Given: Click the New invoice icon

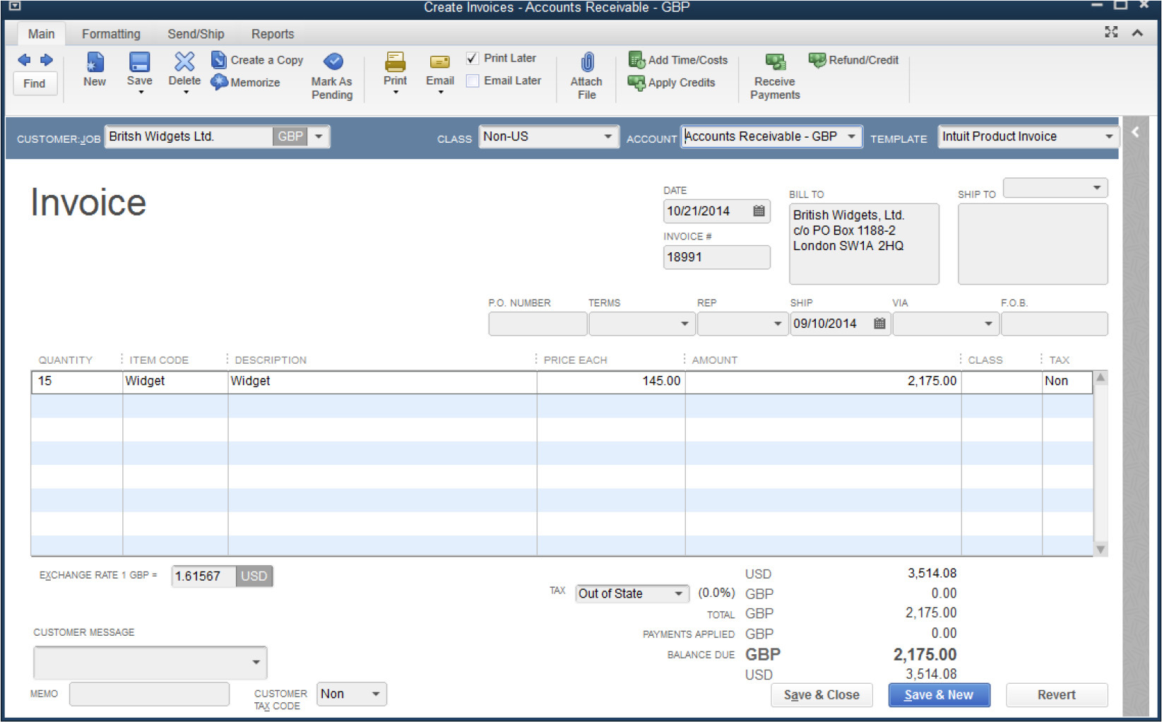Looking at the screenshot, I should tap(95, 62).
